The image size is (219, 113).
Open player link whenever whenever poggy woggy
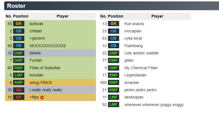(154, 105)
